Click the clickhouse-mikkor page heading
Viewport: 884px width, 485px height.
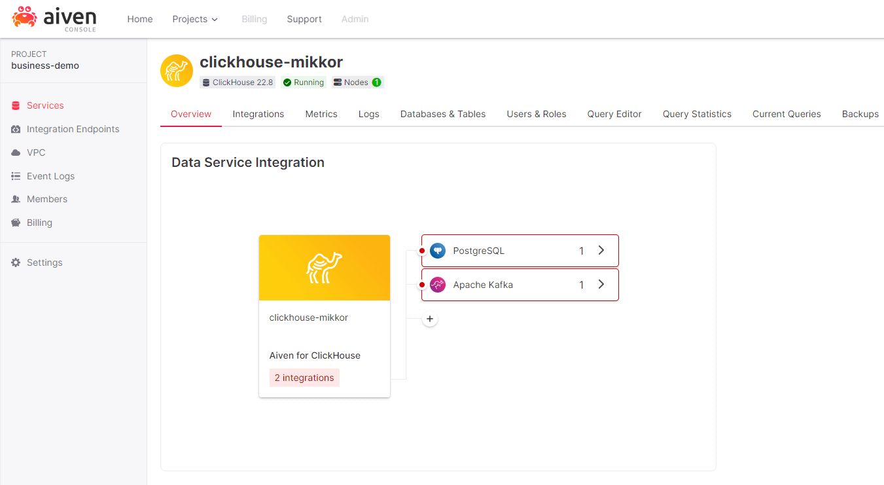point(271,62)
